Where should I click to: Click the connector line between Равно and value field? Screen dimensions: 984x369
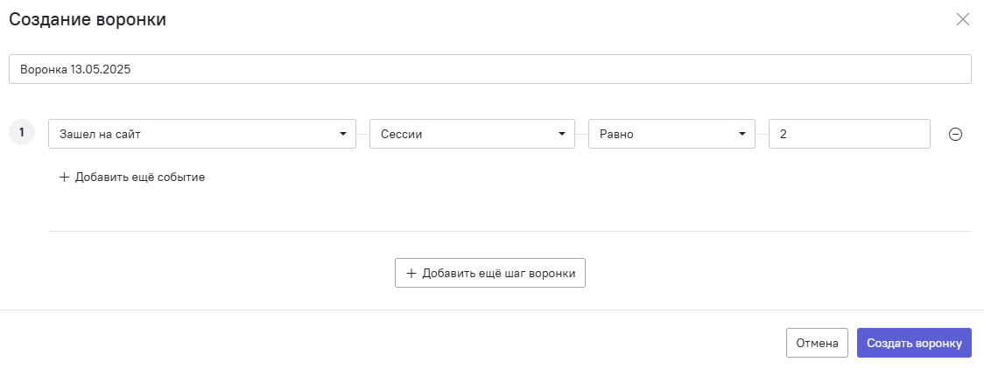pyautogui.click(x=762, y=135)
